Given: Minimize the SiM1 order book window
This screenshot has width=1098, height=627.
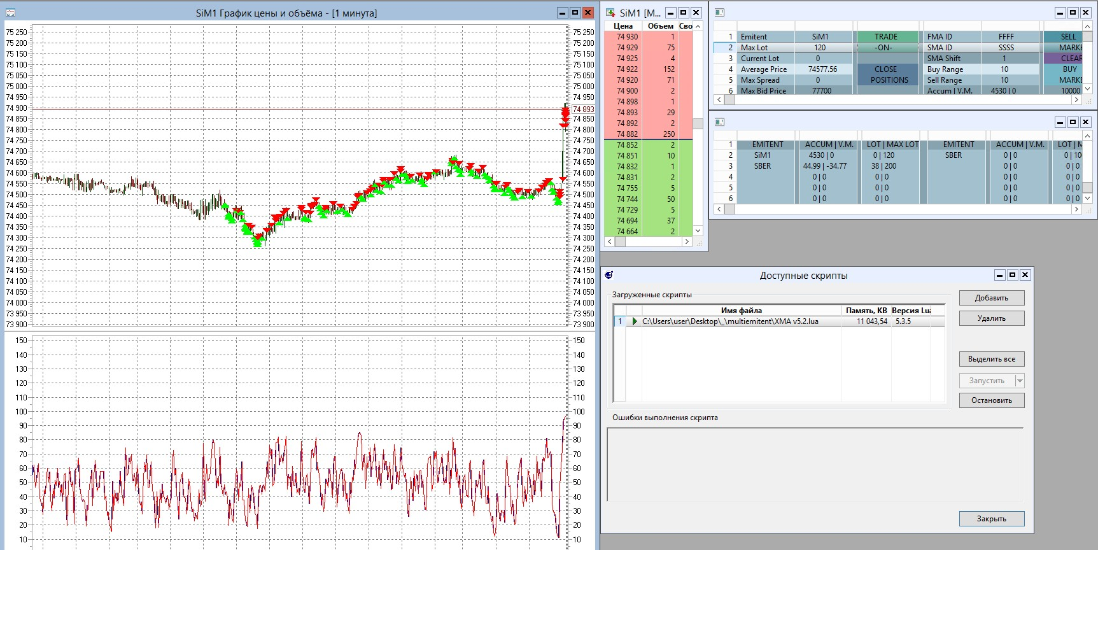Looking at the screenshot, I should point(670,13).
